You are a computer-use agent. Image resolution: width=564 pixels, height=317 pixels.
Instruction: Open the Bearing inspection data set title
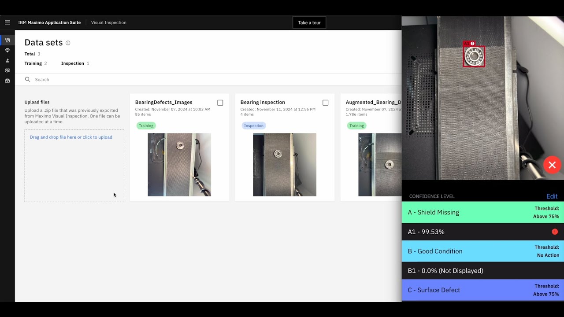263,102
